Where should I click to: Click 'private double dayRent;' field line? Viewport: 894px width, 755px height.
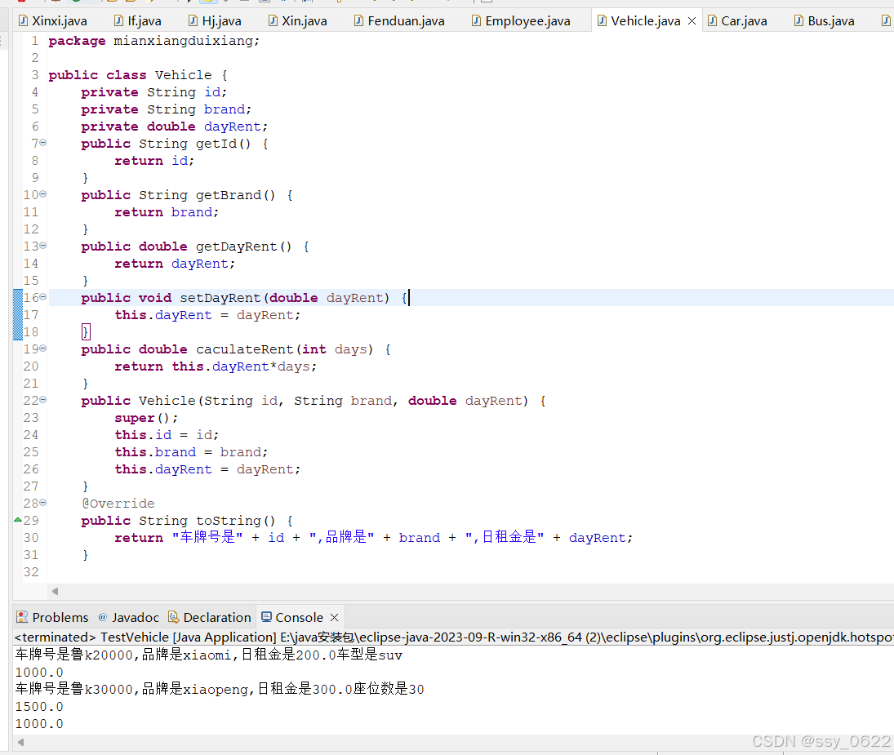(174, 127)
